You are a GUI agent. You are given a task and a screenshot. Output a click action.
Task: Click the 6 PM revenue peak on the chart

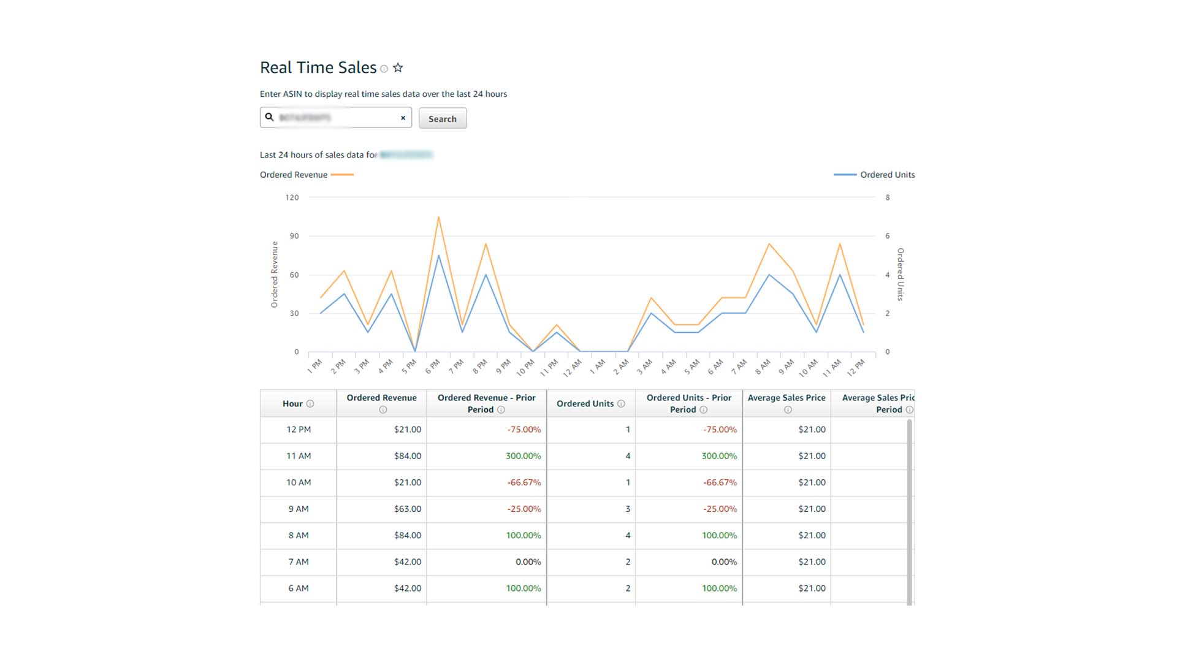pyautogui.click(x=438, y=217)
